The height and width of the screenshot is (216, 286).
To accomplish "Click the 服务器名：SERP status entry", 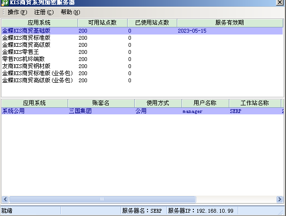I will 142,211.
